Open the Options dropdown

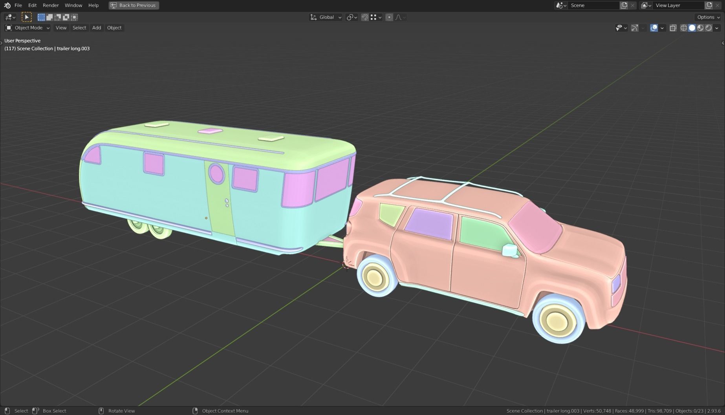(708, 17)
